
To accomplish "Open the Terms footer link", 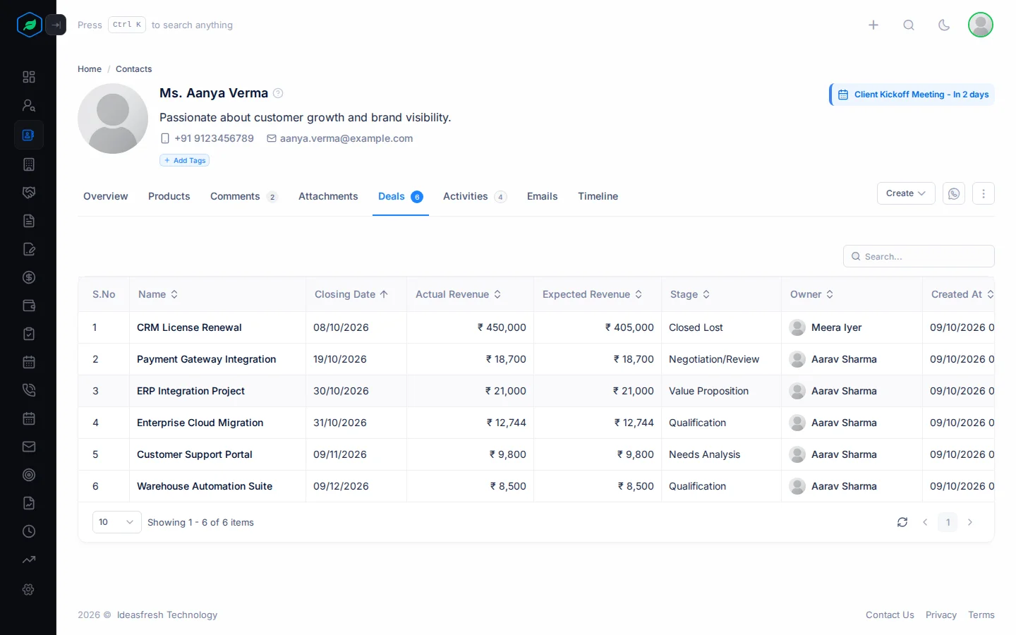I will pos(981,615).
